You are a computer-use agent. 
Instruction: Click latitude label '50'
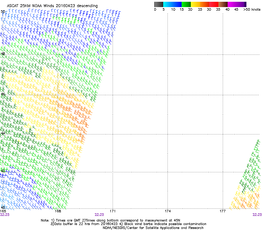pyautogui.click(x=3, y=12)
